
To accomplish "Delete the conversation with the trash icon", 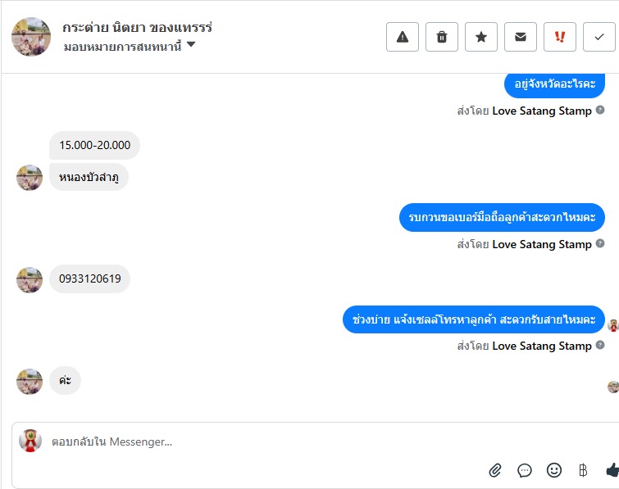I will 442,37.
